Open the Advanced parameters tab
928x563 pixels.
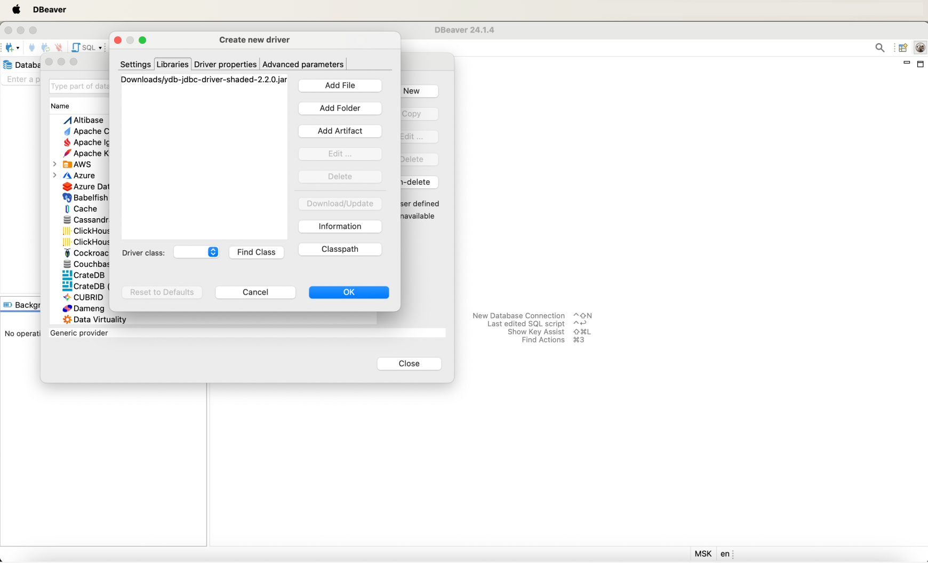click(302, 64)
